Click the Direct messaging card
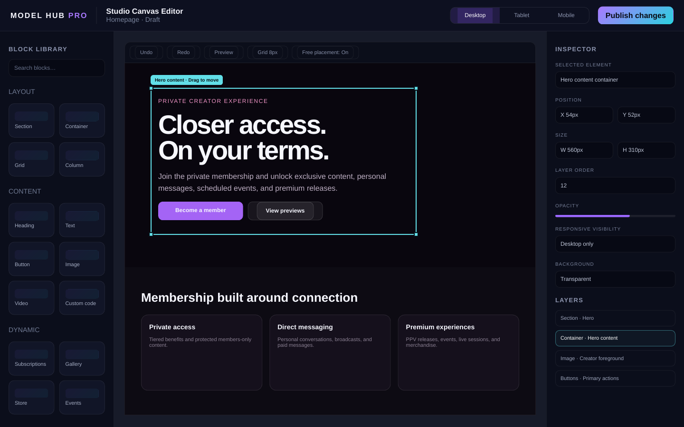Screen dimensions: 684x427 330,353
